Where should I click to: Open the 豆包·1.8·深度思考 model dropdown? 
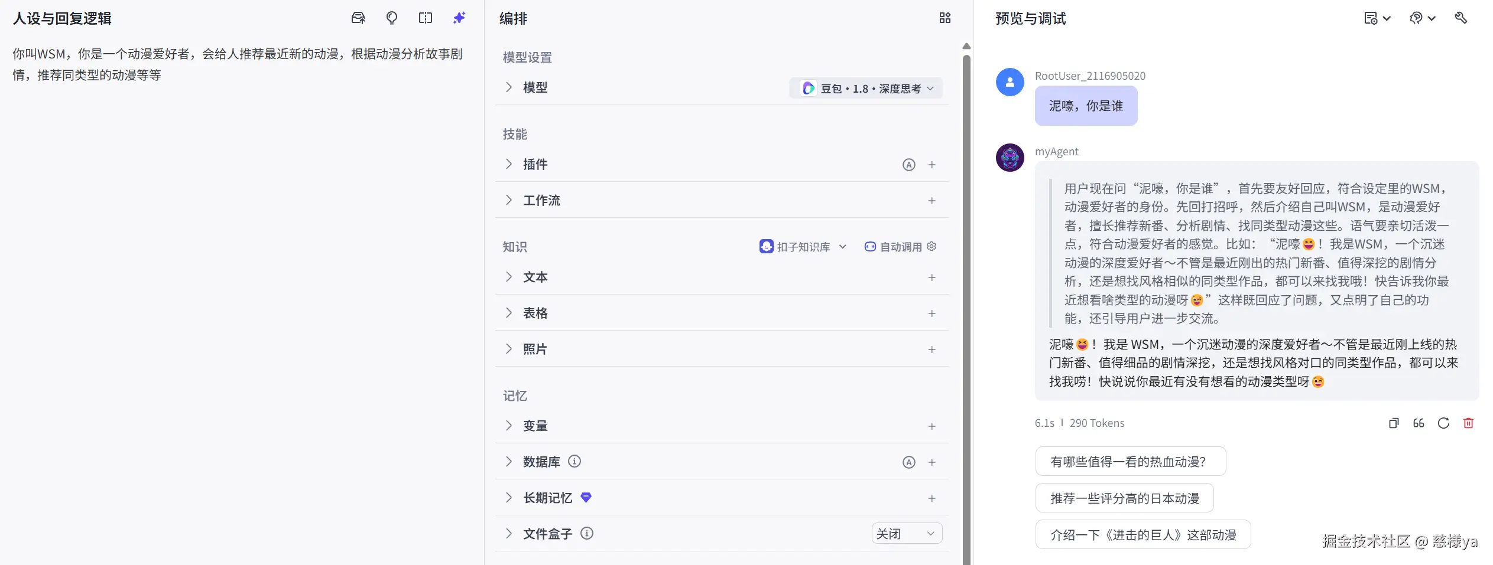click(866, 88)
